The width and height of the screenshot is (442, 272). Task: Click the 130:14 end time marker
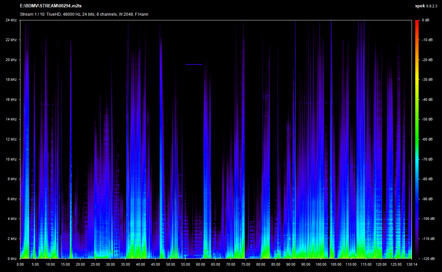coord(411,264)
